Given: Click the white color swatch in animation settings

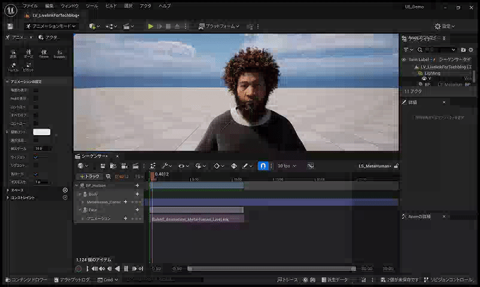Looking at the screenshot, I should pyautogui.click(x=41, y=132).
